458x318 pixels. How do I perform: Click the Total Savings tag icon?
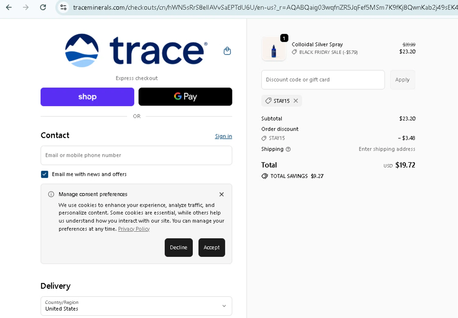click(265, 176)
